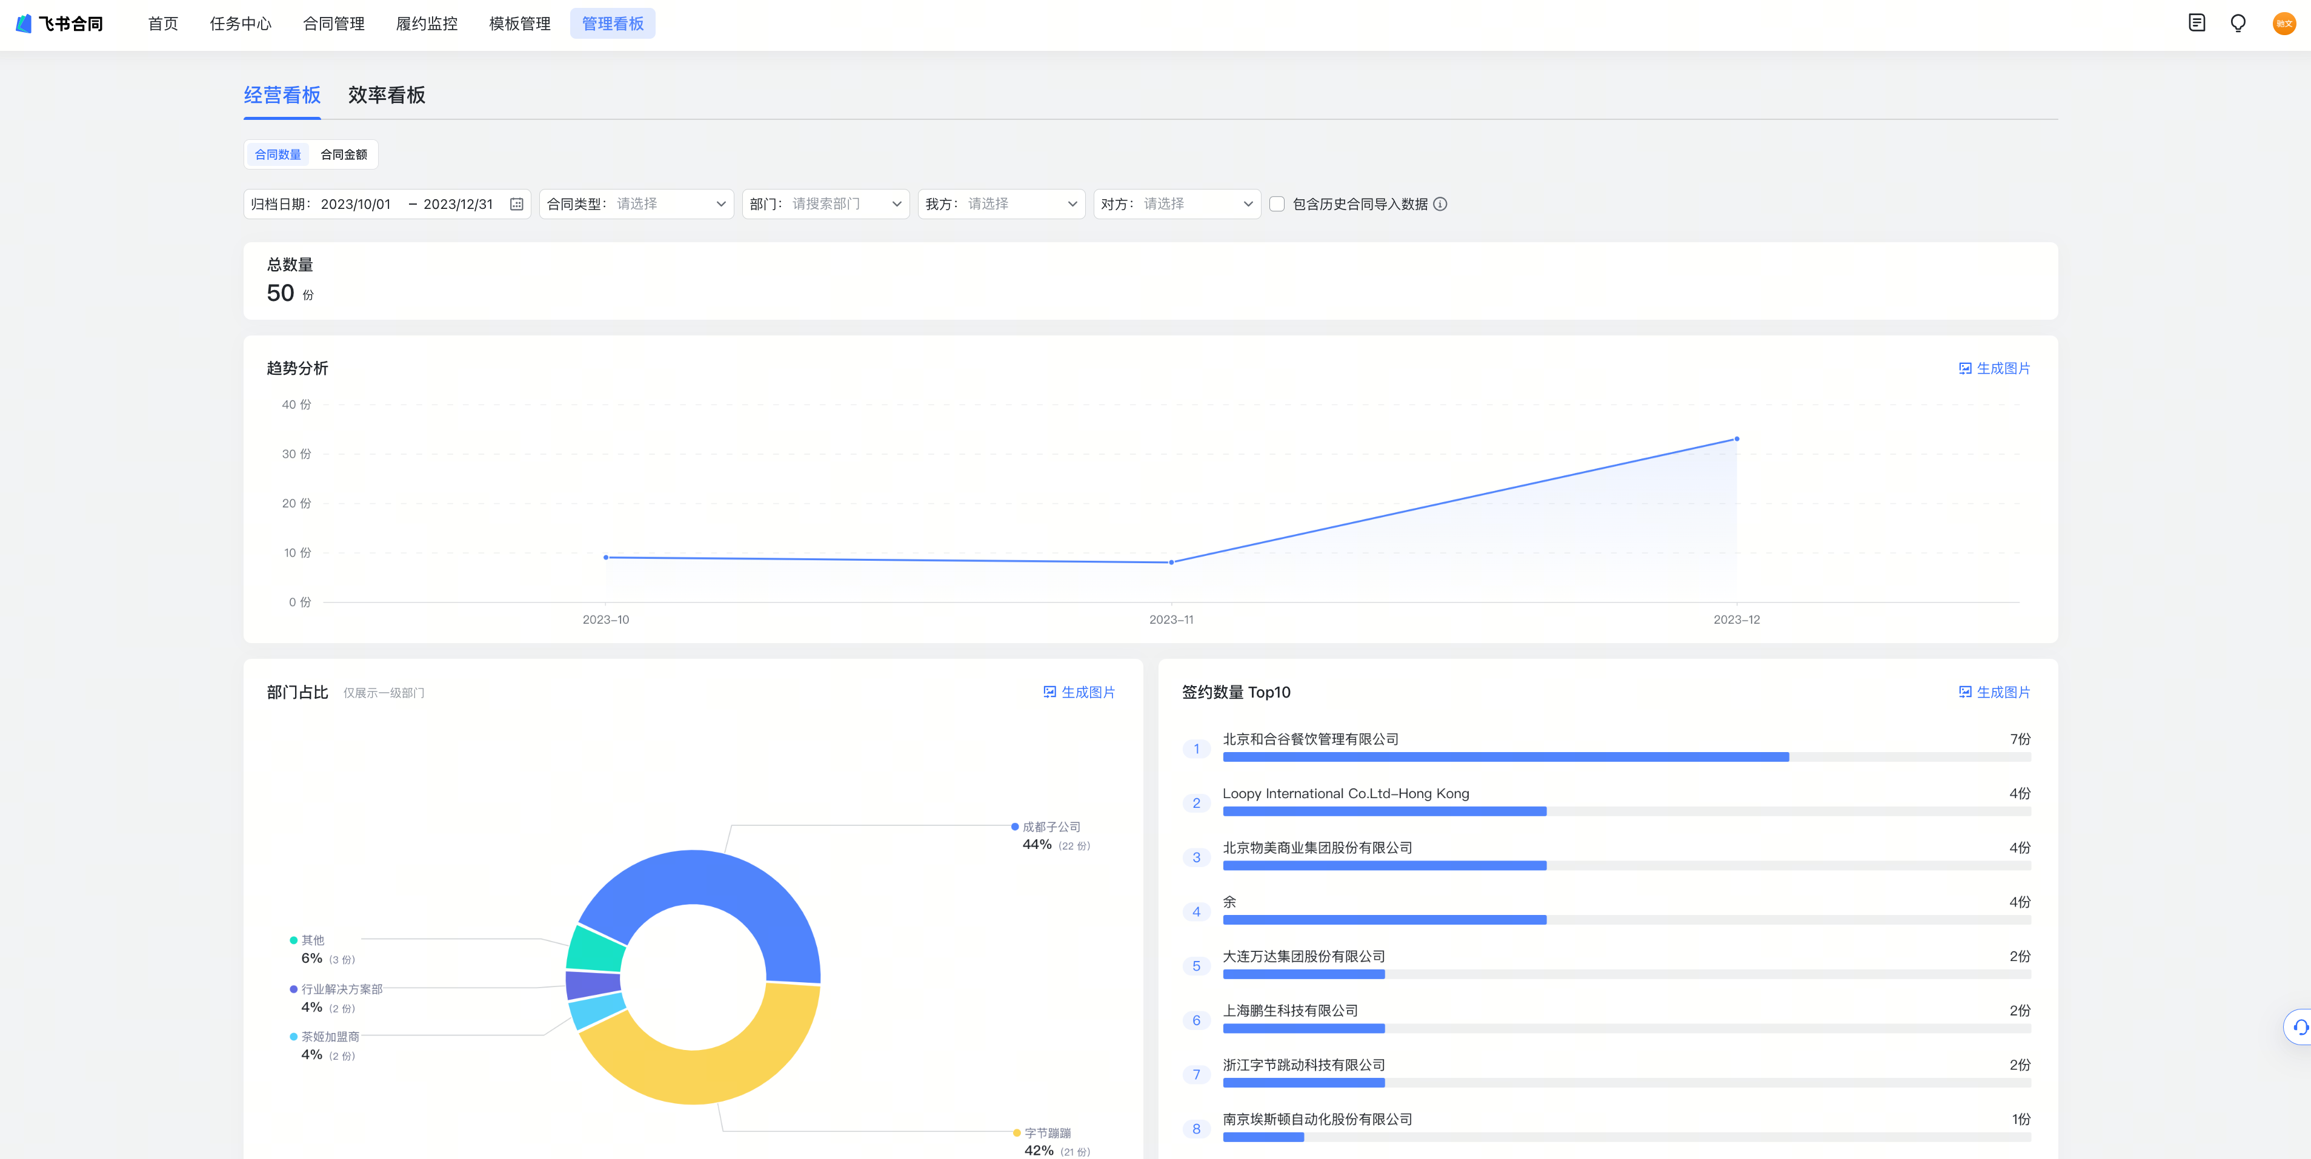Click the calendar icon in 归档日期 field

pyautogui.click(x=517, y=205)
